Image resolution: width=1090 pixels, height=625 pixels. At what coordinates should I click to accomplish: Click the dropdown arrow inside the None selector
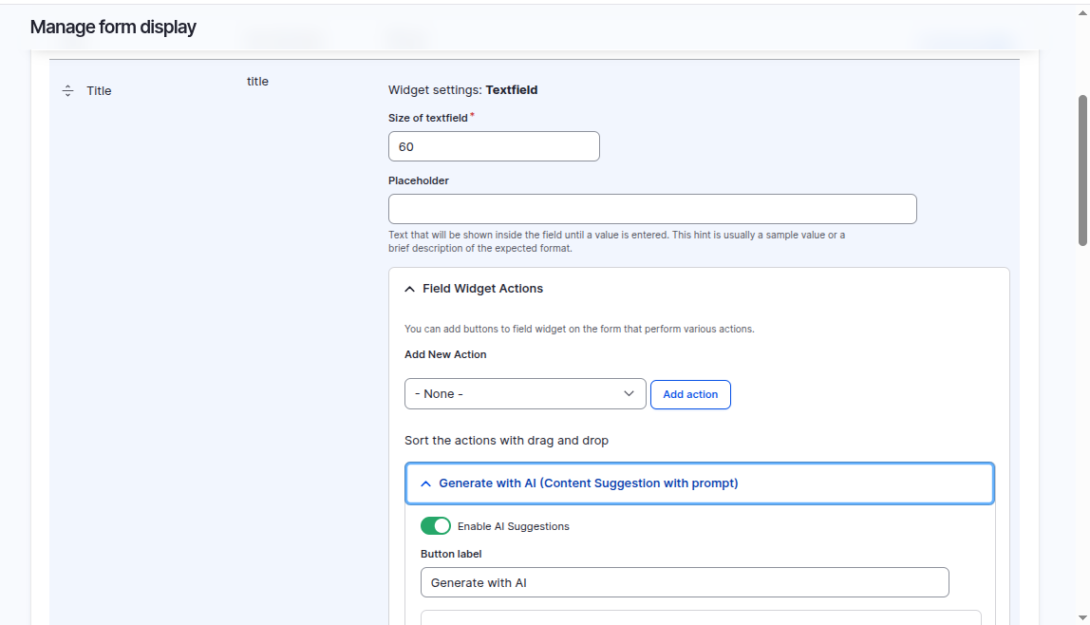click(629, 392)
